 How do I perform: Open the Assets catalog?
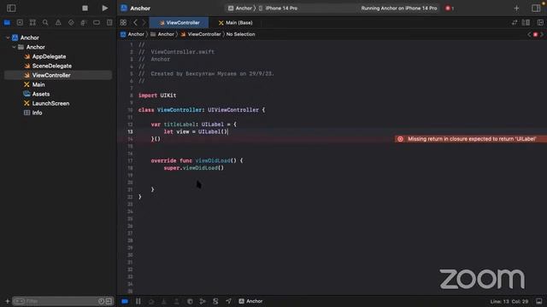coord(41,94)
